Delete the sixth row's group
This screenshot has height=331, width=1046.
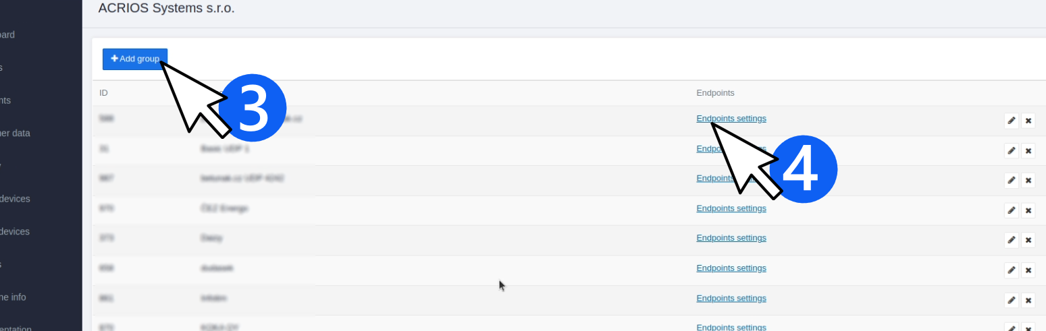[x=1028, y=270]
